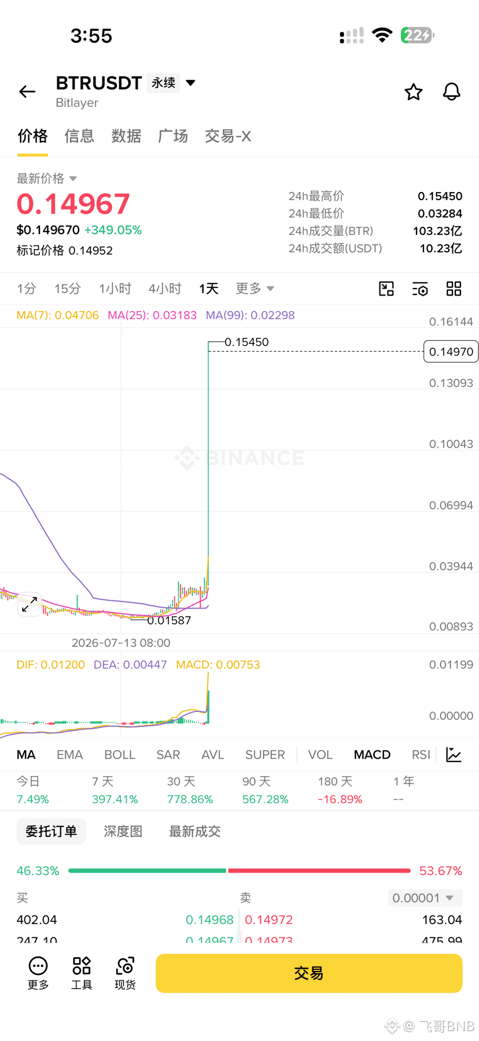The width and height of the screenshot is (479, 1041).
Task: Tap buy/sell ratio bar
Action: [239, 870]
